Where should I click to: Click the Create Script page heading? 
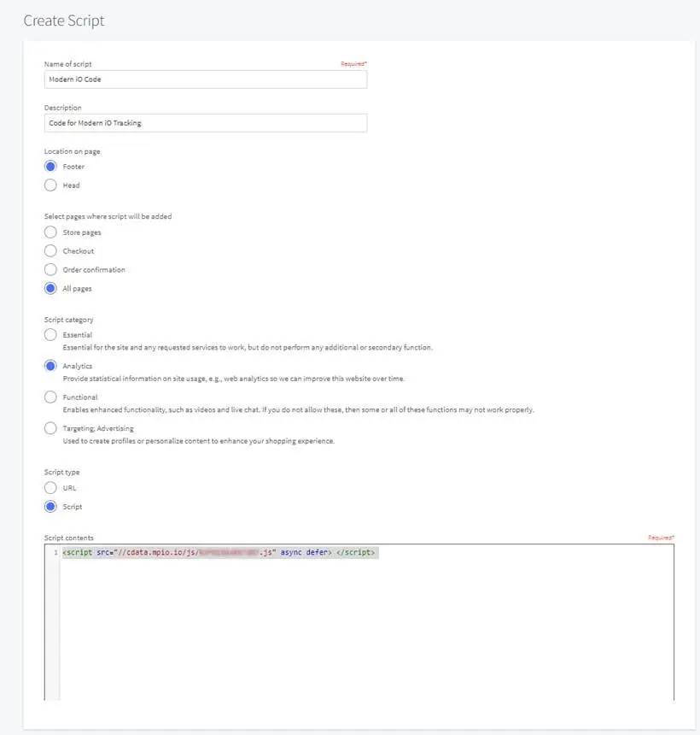[x=64, y=20]
